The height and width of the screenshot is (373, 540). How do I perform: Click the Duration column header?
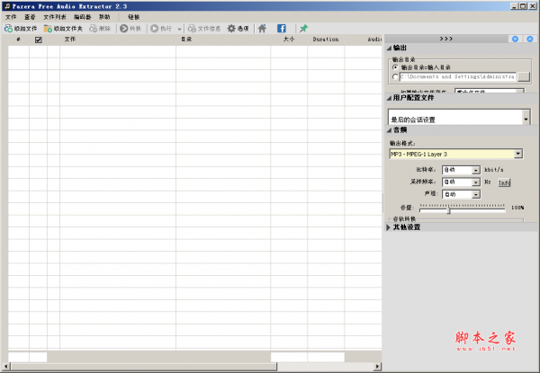pos(326,40)
